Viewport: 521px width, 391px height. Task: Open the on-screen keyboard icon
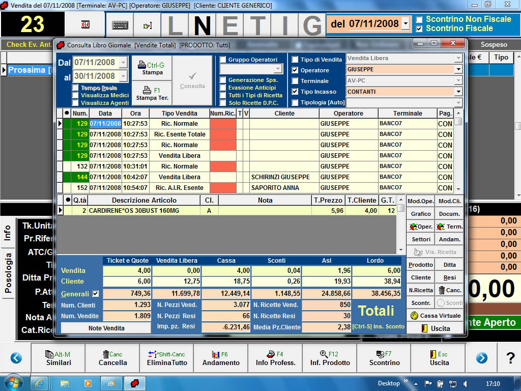(120, 25)
